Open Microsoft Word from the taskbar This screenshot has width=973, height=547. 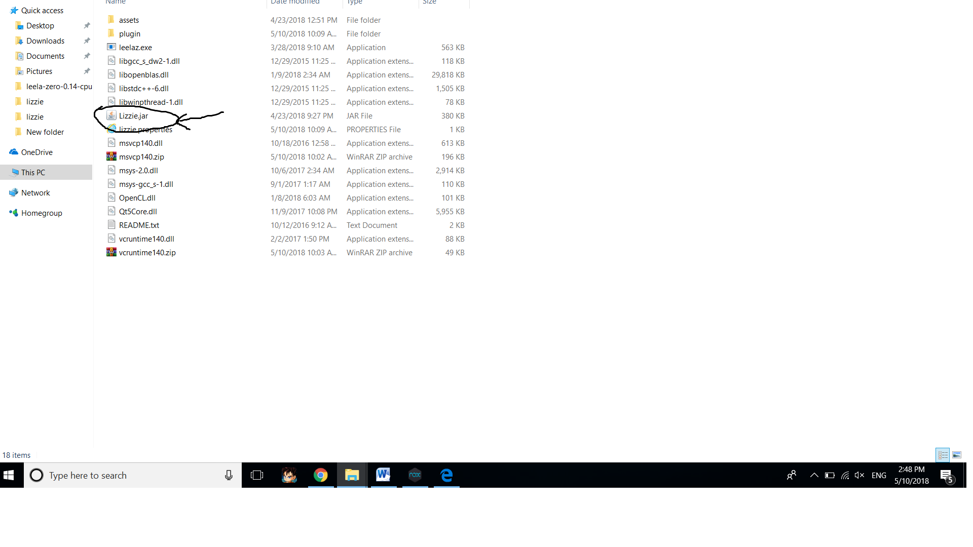click(x=383, y=475)
